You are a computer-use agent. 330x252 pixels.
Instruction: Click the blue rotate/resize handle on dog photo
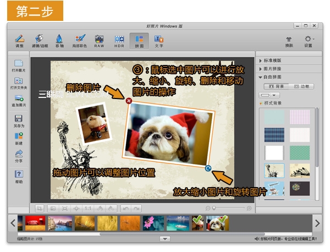pyautogui.click(x=208, y=168)
